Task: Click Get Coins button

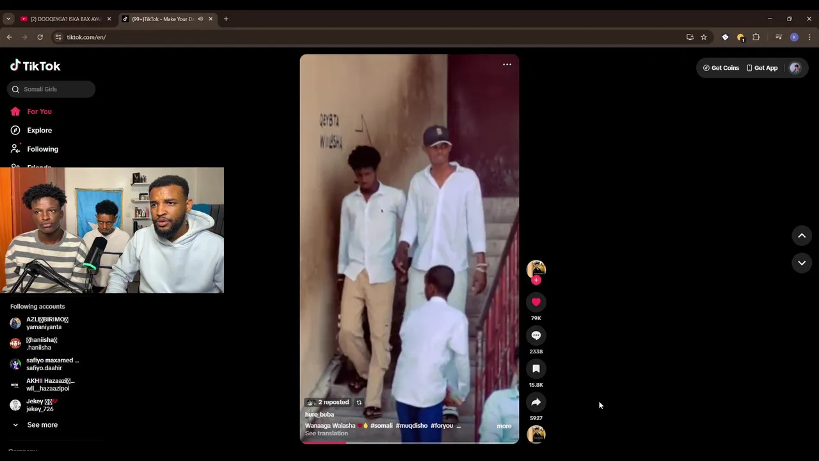Action: pyautogui.click(x=721, y=68)
